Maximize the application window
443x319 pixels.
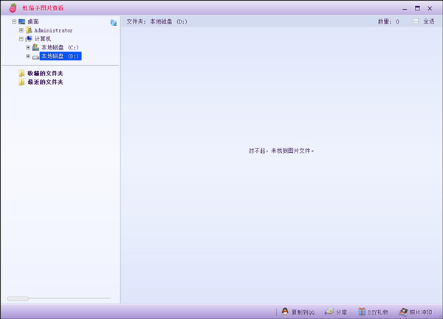pos(417,7)
